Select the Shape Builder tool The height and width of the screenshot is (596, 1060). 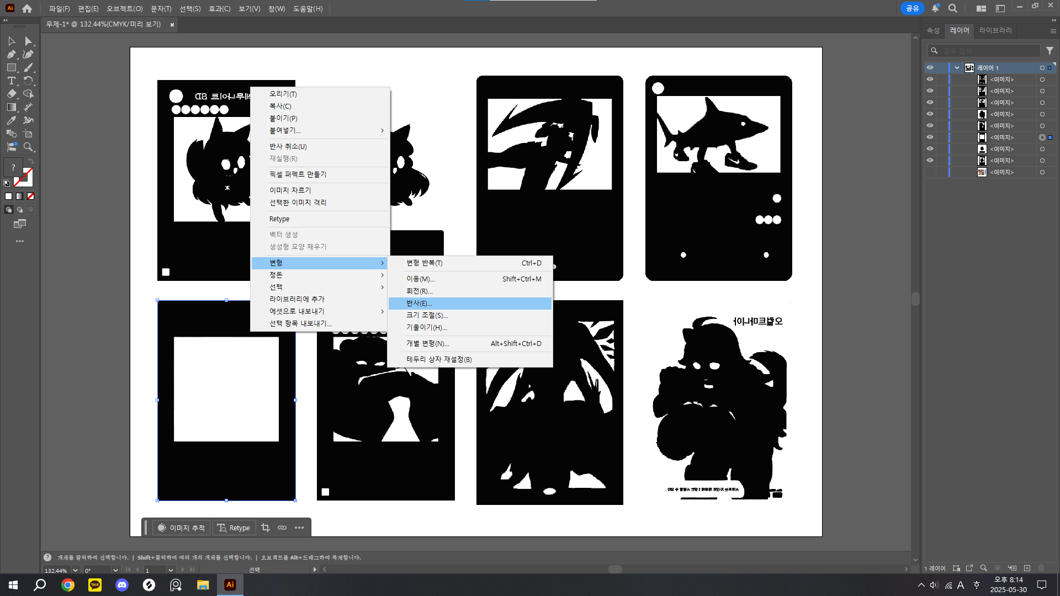pyautogui.click(x=28, y=94)
